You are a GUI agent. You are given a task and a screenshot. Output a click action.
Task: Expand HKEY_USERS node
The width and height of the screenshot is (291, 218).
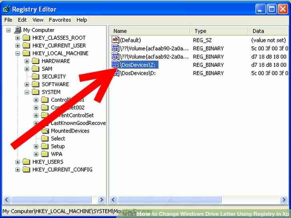click(x=18, y=162)
